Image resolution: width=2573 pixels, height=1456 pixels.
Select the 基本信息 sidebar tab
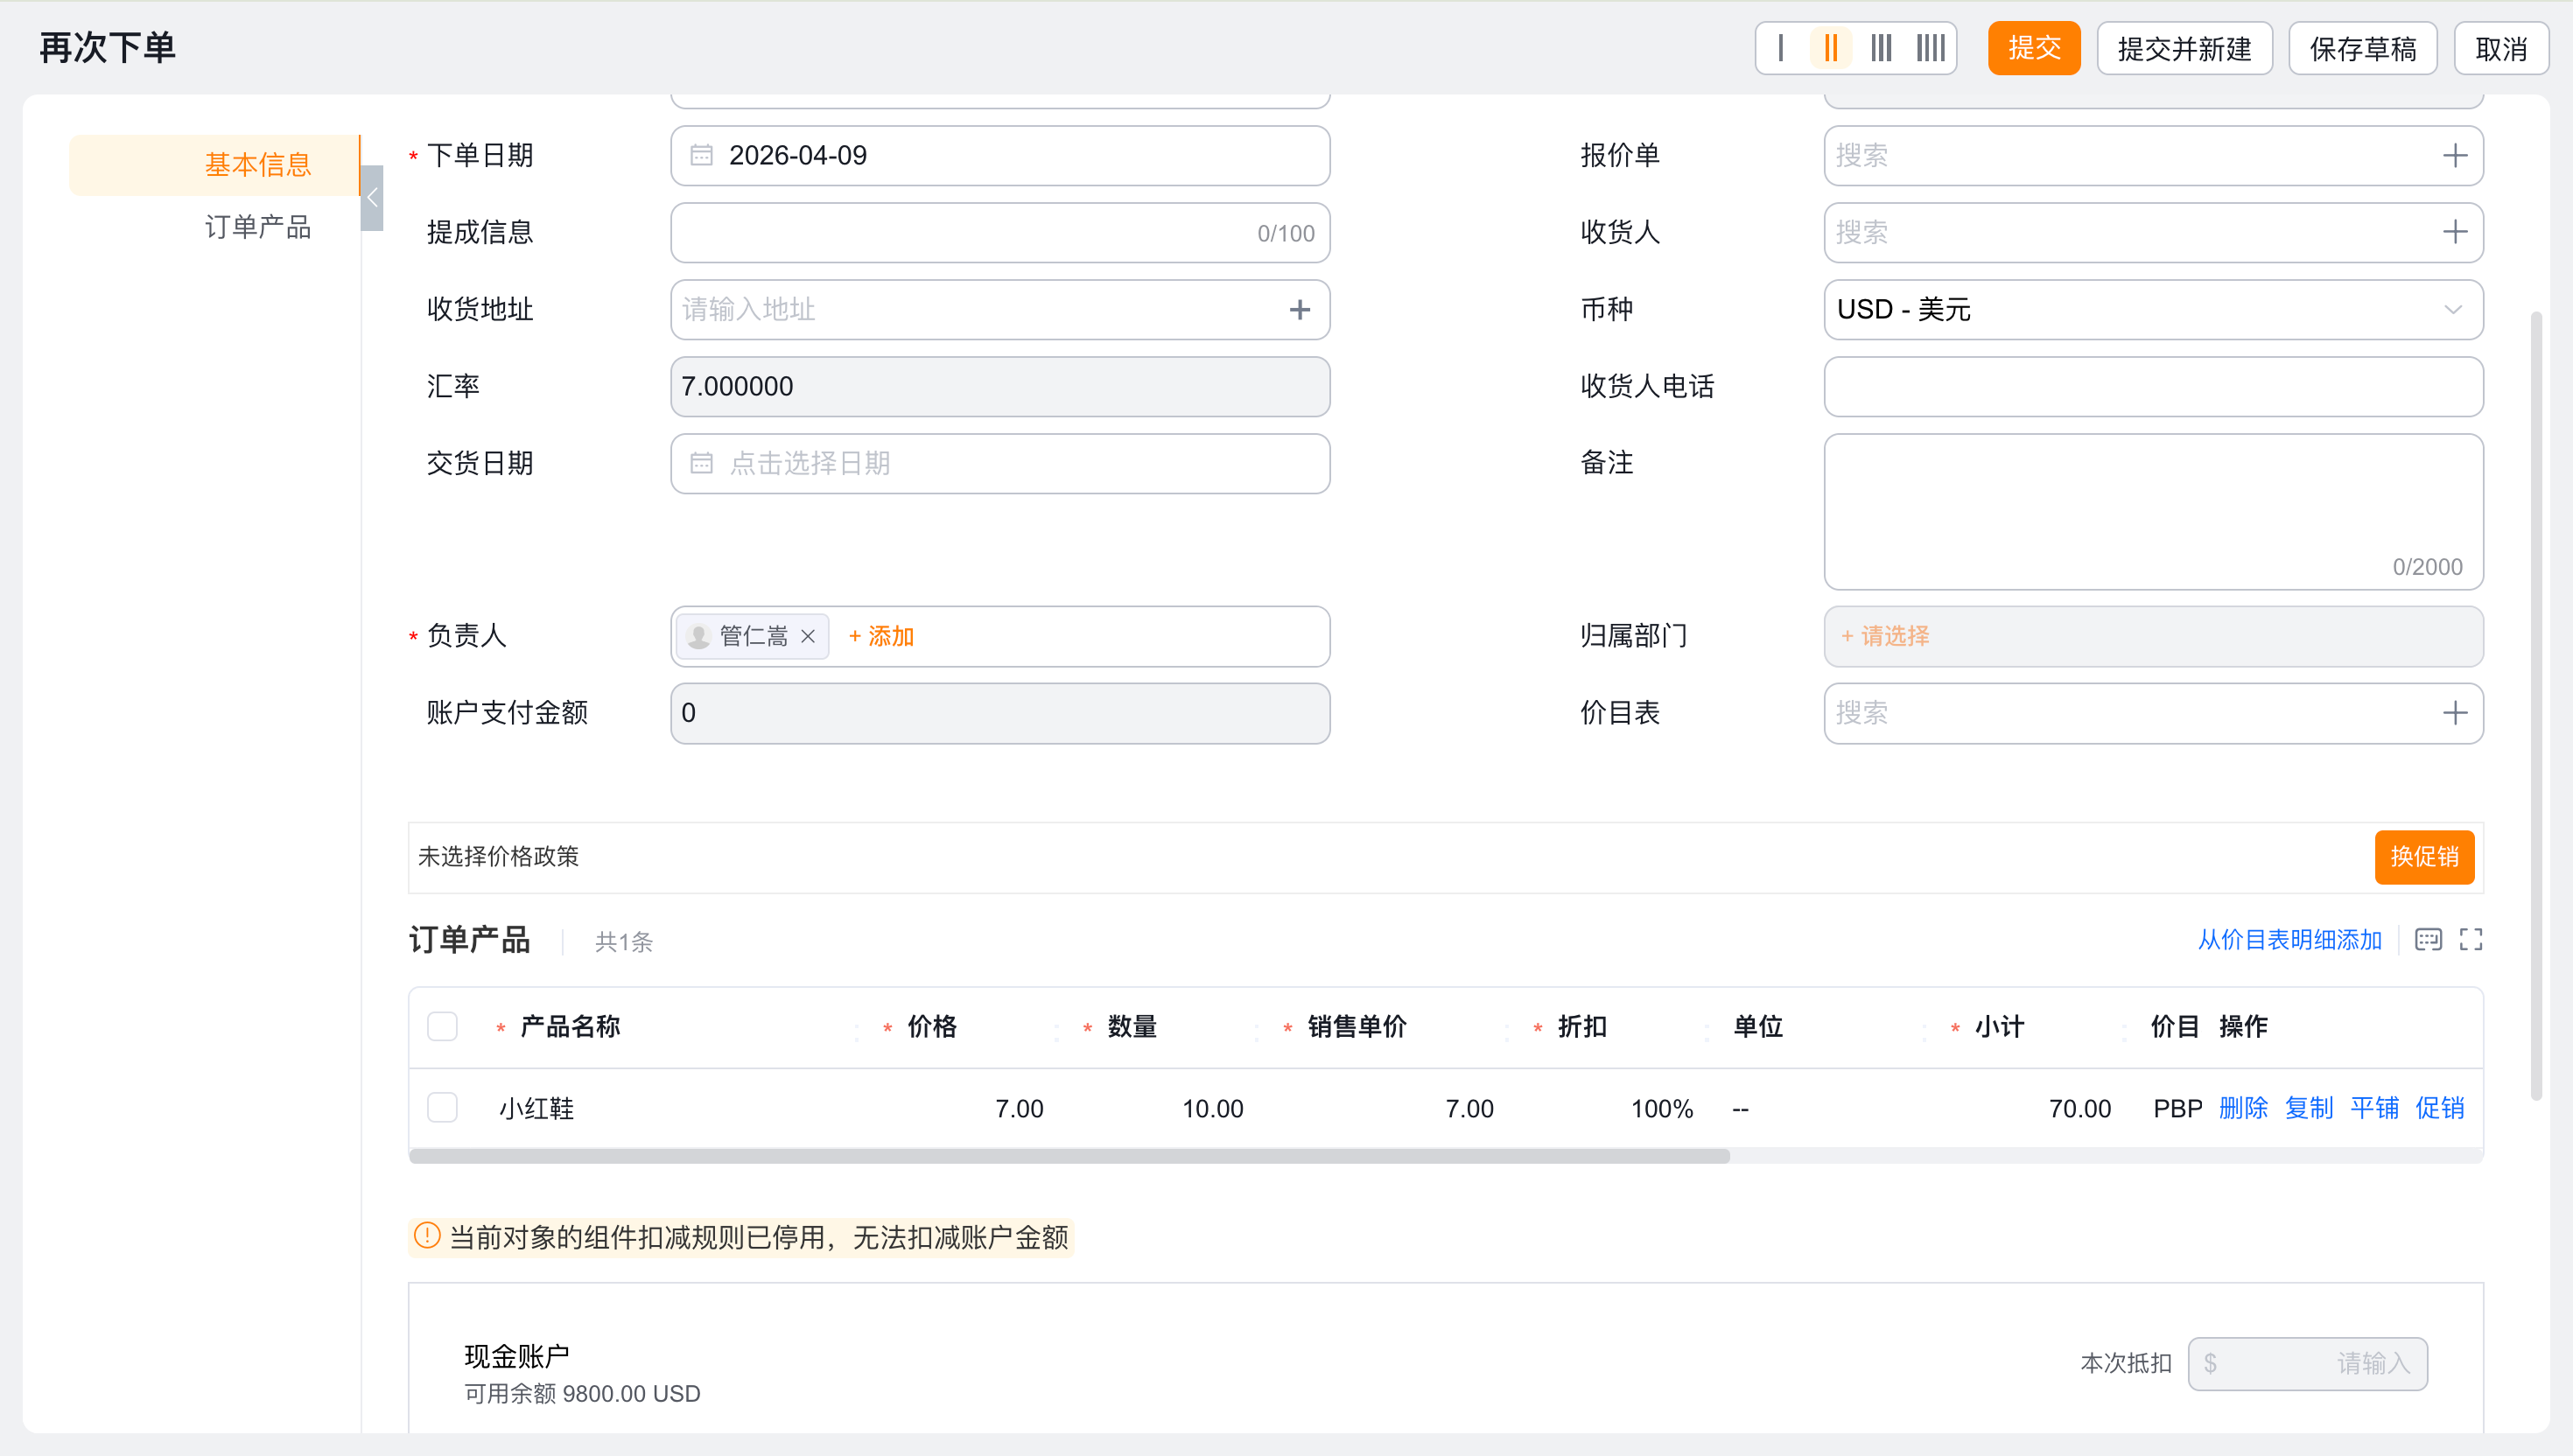tap(257, 165)
